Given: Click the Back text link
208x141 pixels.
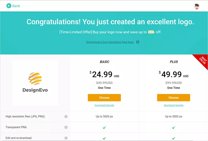Looking at the screenshot, I should (16, 6).
